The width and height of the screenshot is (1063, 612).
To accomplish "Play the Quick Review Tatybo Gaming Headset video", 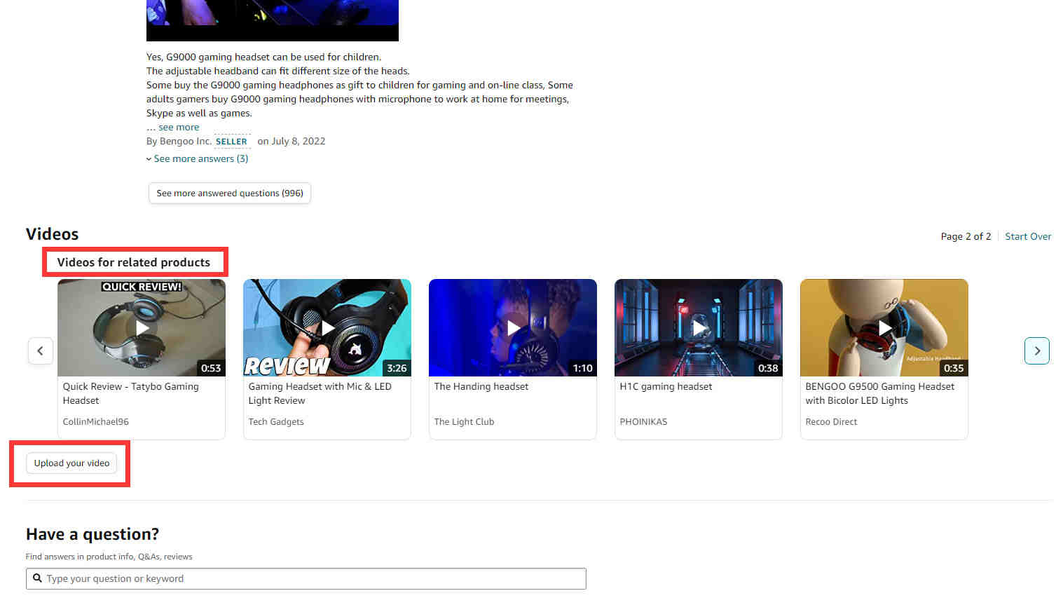I will (142, 327).
